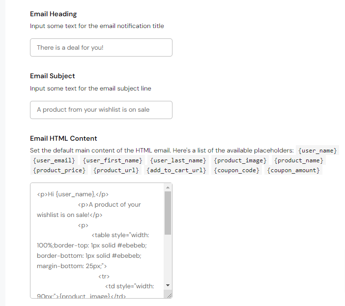Select the {user_first_name} placeholder
Screen dimensions: 345x306
pyautogui.click(x=113, y=160)
